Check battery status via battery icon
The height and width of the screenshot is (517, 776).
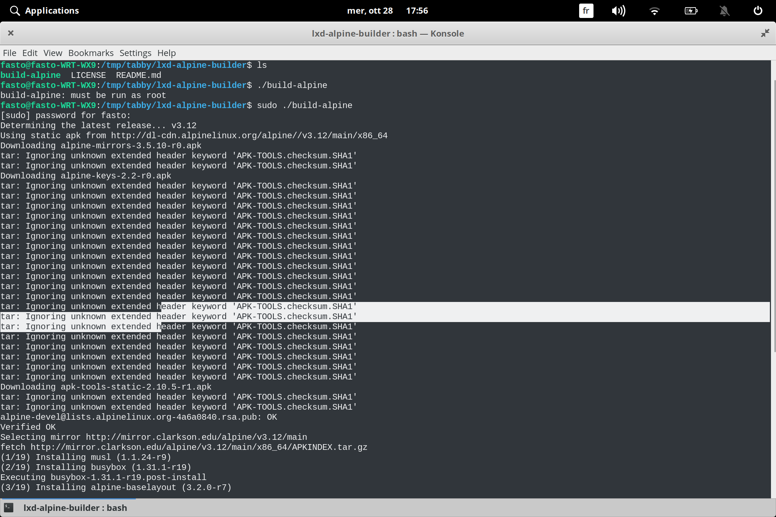point(691,11)
